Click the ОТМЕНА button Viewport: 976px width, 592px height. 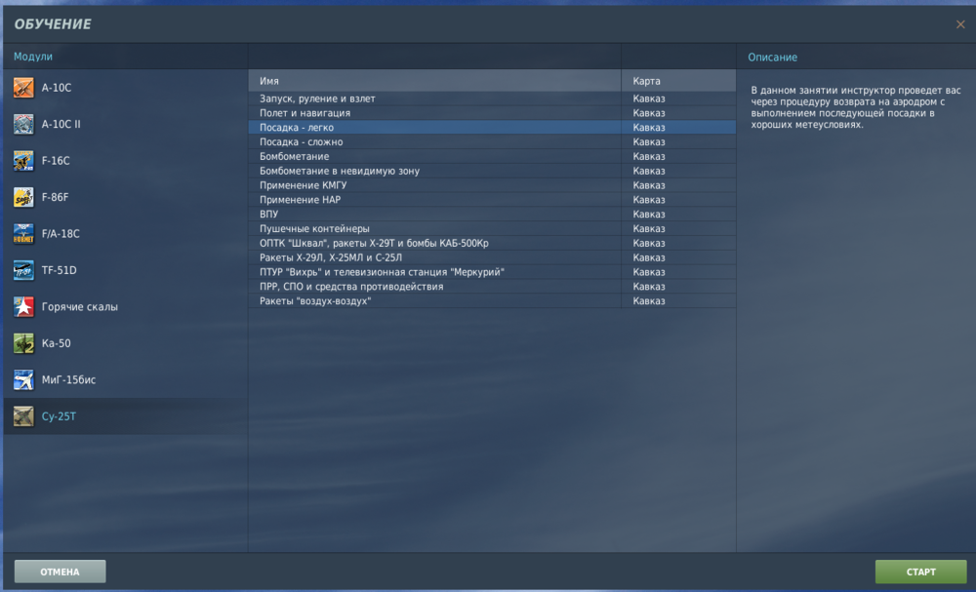click(x=60, y=572)
